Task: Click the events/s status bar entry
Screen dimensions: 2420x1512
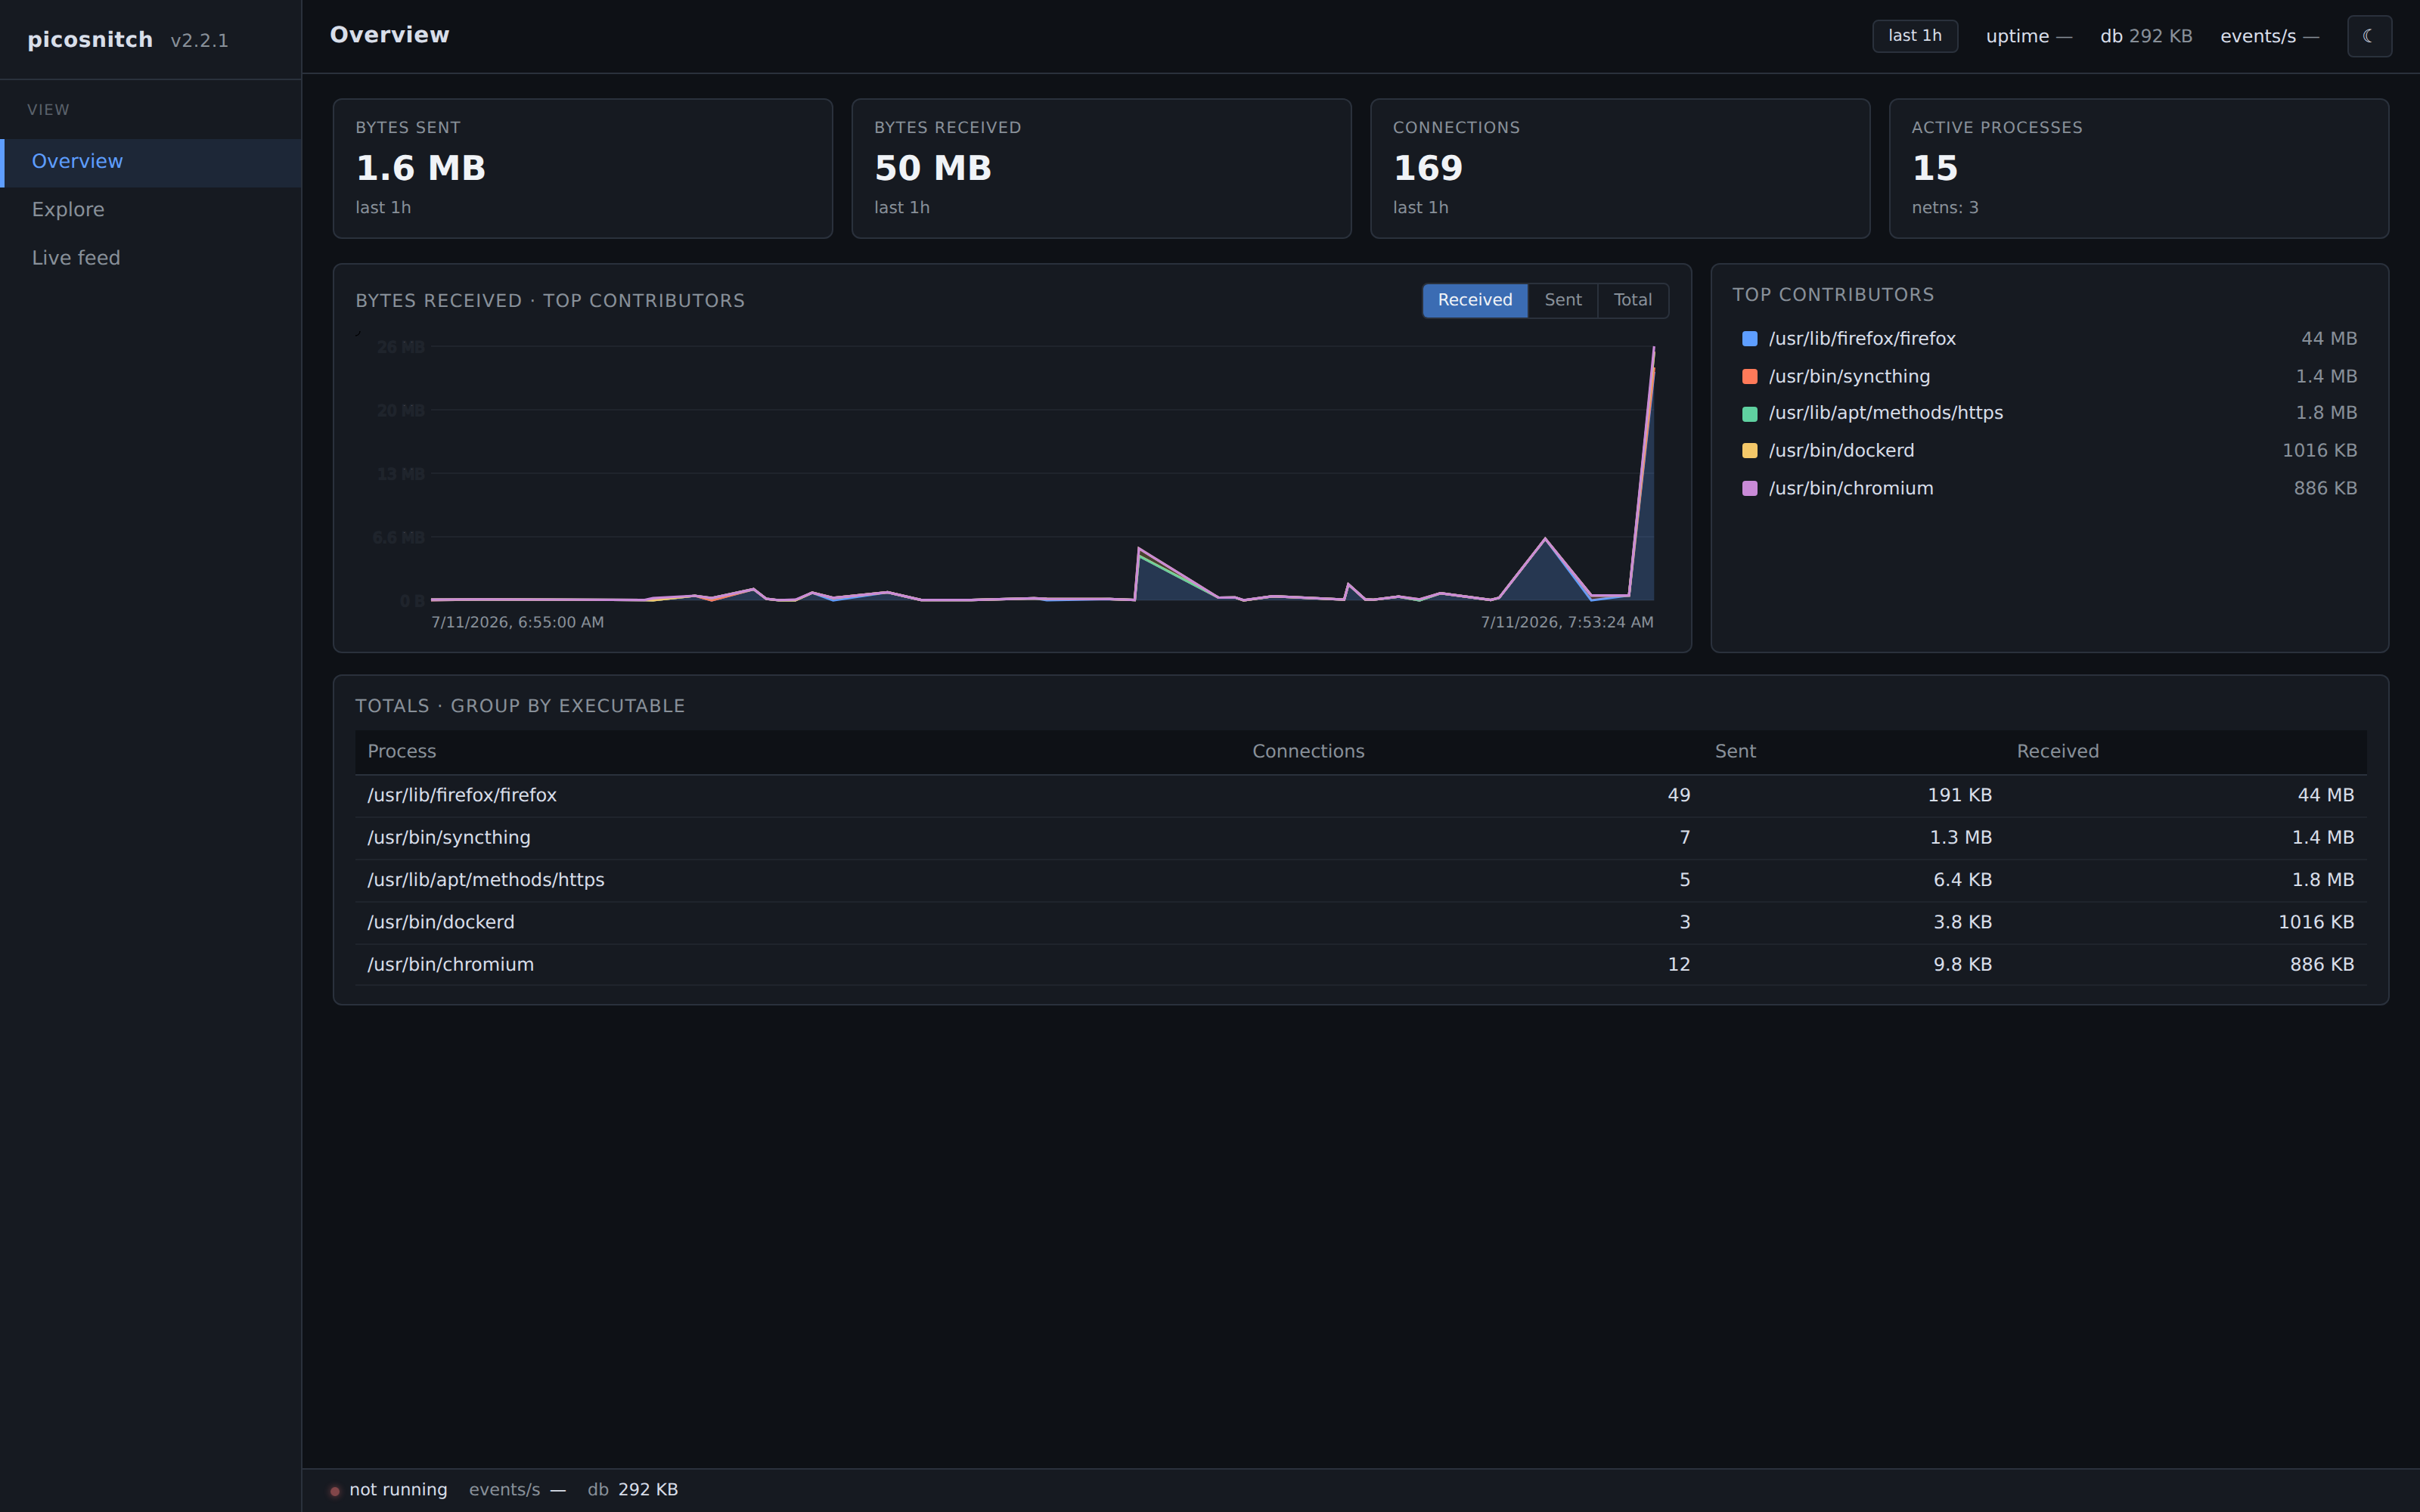Action: click(517, 1490)
